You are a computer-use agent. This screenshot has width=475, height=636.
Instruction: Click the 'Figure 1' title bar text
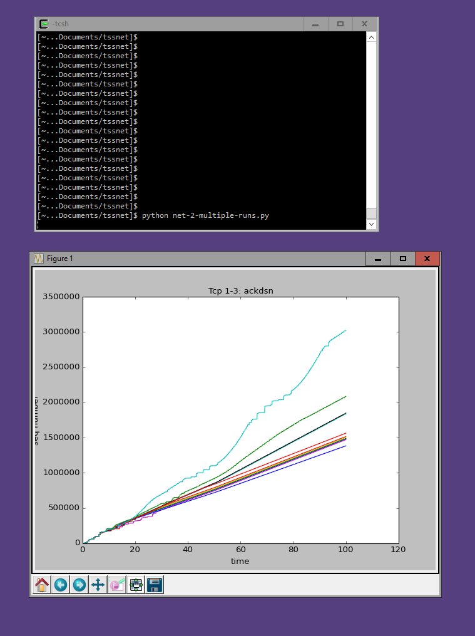59,259
